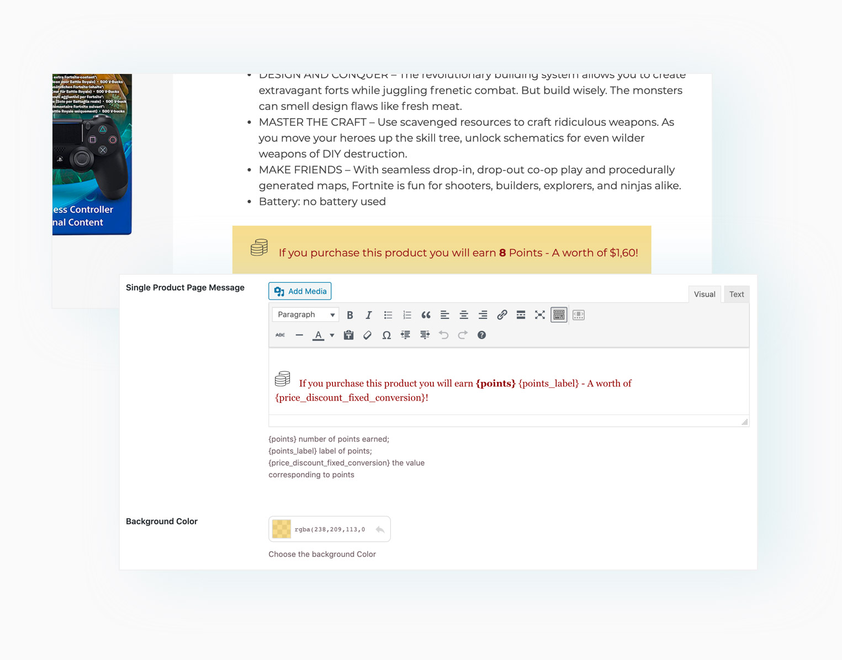Click the editor resize handle corner
This screenshot has width=842, height=660.
tap(744, 422)
